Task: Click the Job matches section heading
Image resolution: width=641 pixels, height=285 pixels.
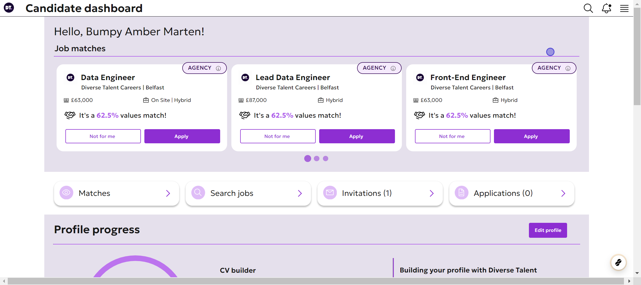Action: (x=80, y=48)
